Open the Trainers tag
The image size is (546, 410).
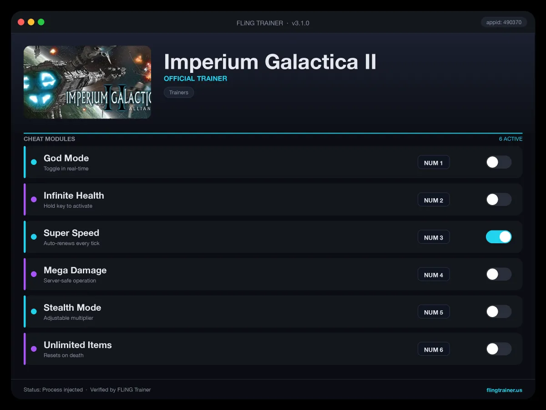pos(179,92)
